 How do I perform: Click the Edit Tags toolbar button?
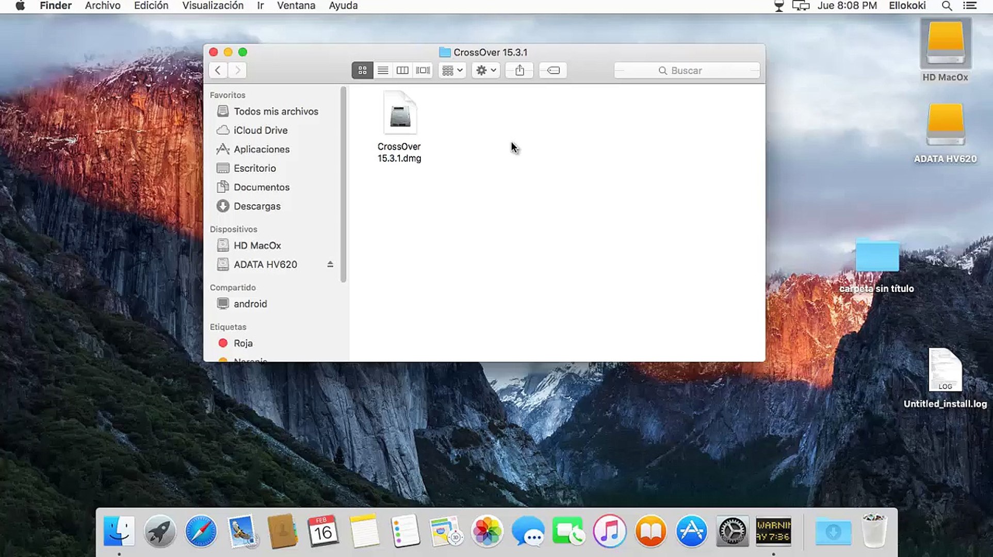pos(553,70)
